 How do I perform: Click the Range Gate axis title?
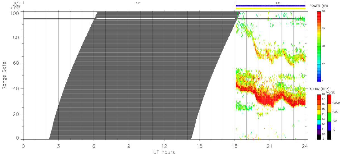4,75
